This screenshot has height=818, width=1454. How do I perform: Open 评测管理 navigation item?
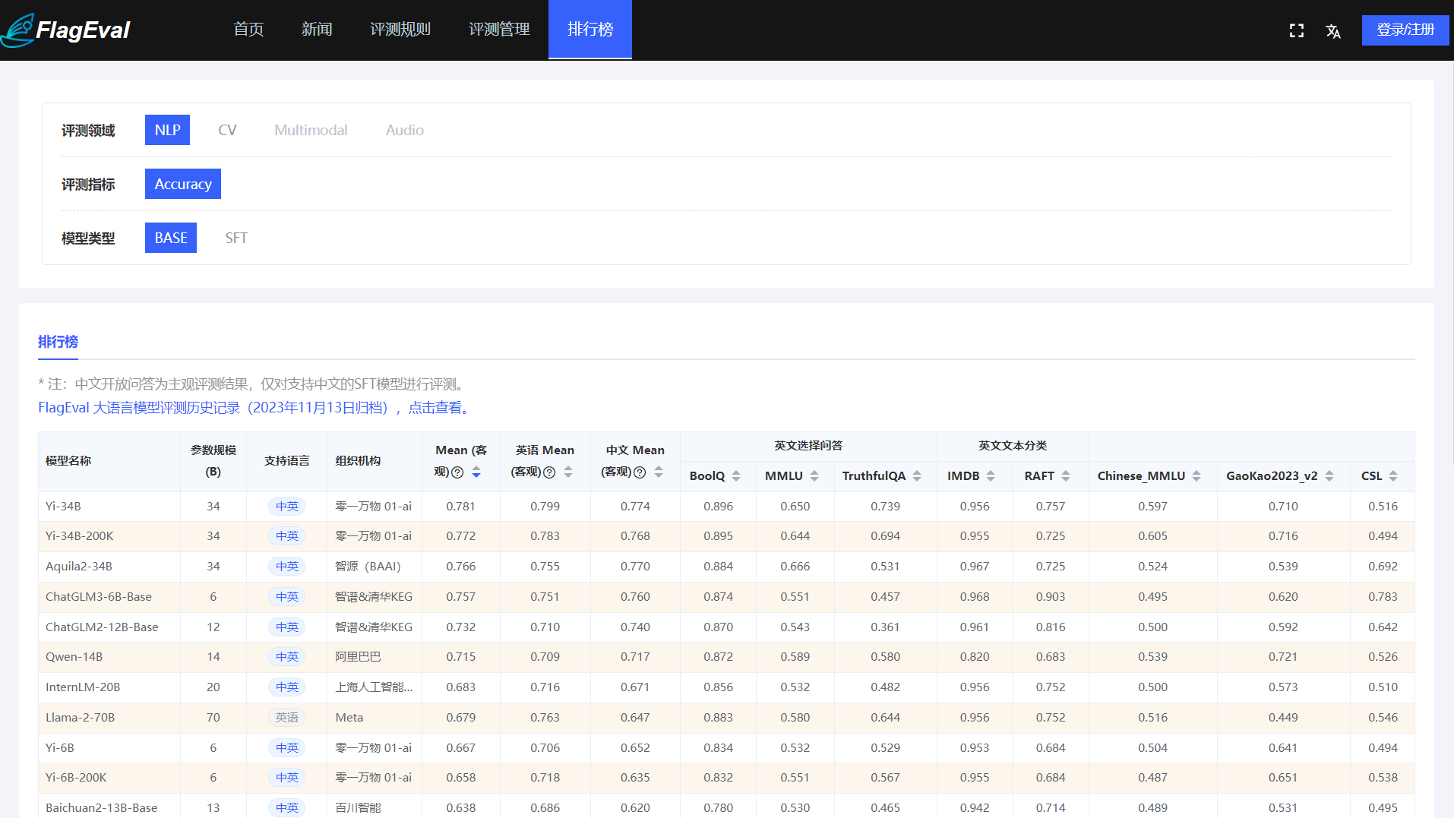pos(499,30)
